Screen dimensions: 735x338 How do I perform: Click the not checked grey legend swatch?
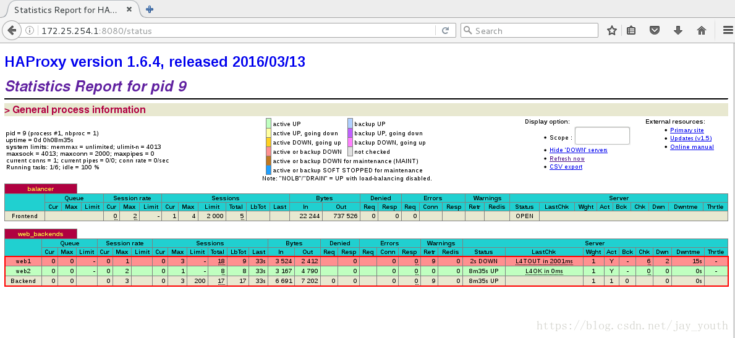pos(350,151)
